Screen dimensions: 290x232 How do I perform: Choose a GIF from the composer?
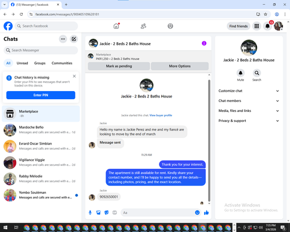pos(115,213)
